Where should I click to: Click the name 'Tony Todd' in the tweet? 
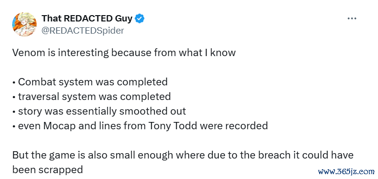click(172, 126)
